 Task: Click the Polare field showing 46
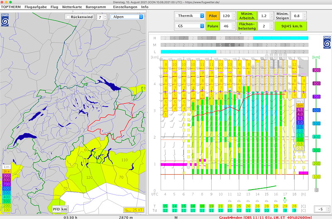pos(226,26)
